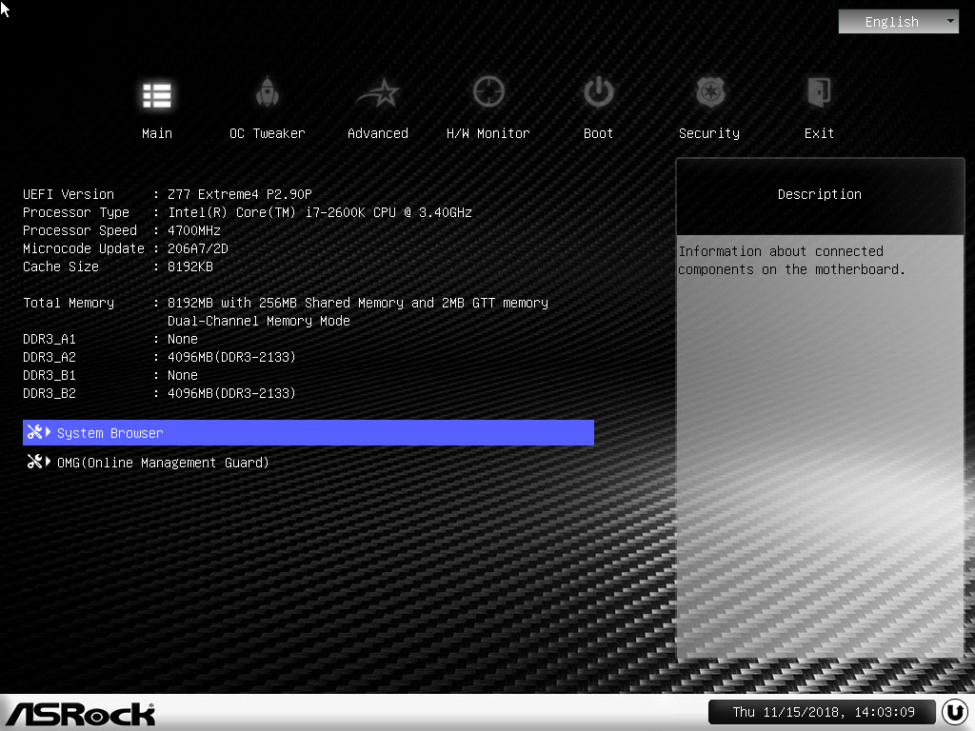
Task: Expand arrow next to OMG entry
Action: point(49,462)
